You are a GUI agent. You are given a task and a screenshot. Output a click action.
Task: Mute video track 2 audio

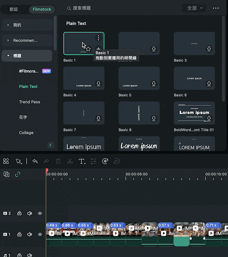point(30,213)
